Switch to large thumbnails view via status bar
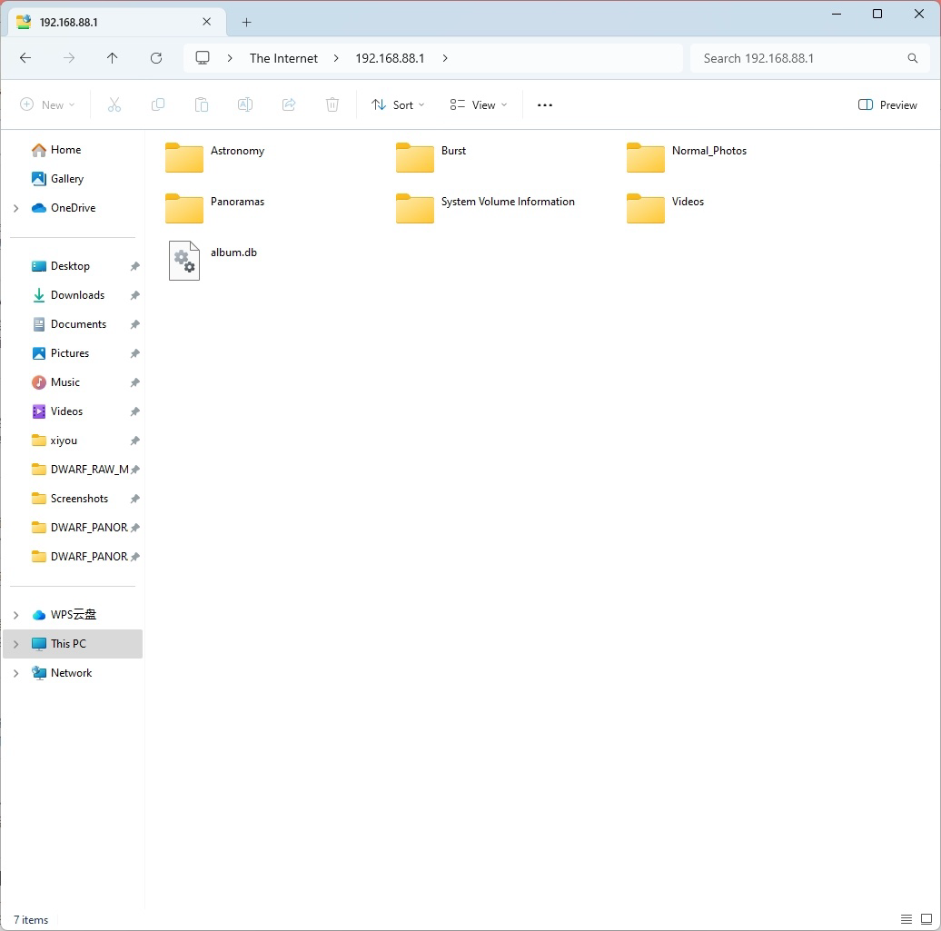The height and width of the screenshot is (931, 941). 927,919
